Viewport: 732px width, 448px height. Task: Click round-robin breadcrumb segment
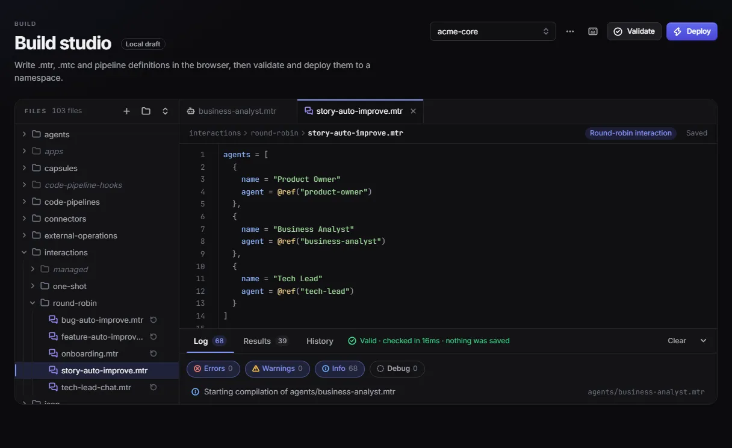273,133
